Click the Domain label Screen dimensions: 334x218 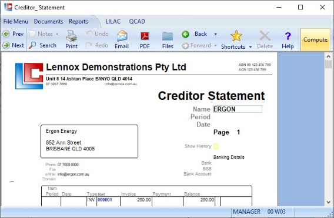click(49, 179)
